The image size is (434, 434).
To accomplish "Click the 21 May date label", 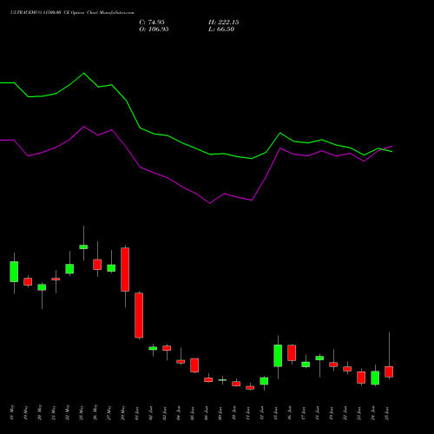I will (x=54, y=412).
